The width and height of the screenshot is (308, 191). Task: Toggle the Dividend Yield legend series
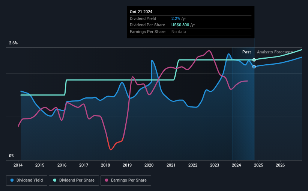[27, 180]
